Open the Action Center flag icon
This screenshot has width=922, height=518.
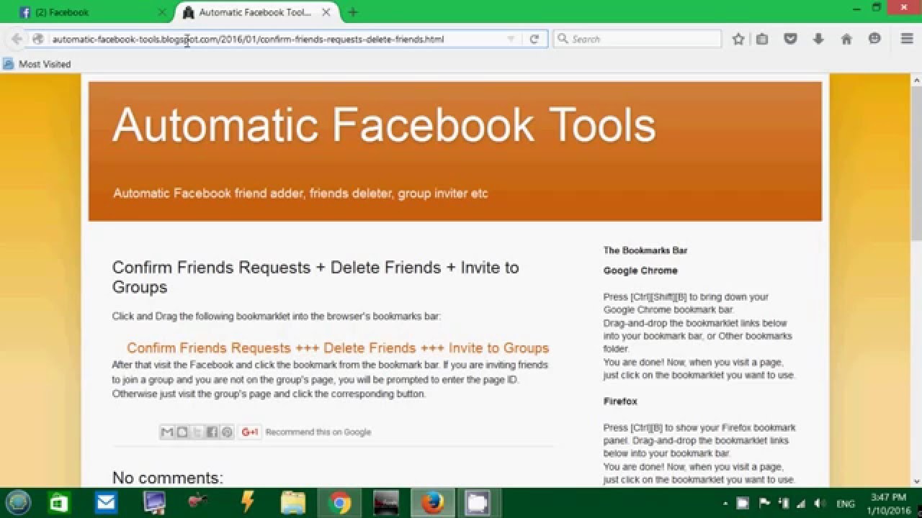pos(763,504)
